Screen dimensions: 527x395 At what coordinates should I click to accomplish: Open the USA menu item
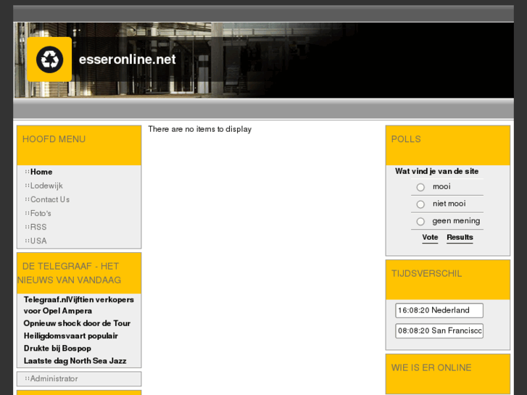click(x=38, y=241)
